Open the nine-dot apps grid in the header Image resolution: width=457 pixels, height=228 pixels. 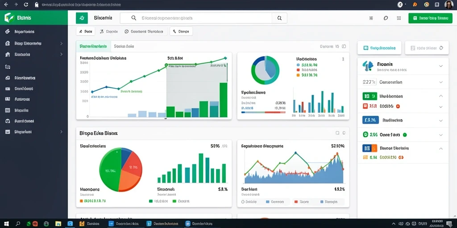[399, 18]
